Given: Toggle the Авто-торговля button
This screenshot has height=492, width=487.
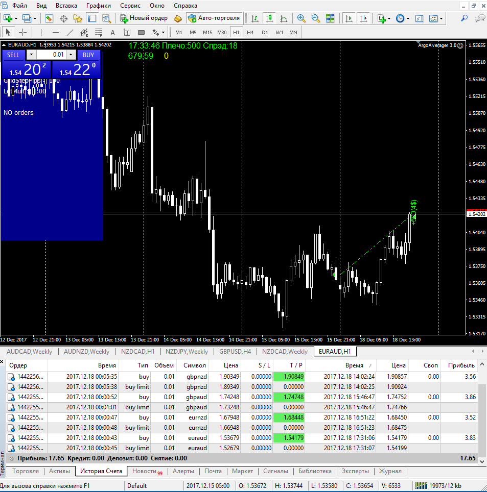Looking at the screenshot, I should (x=214, y=18).
